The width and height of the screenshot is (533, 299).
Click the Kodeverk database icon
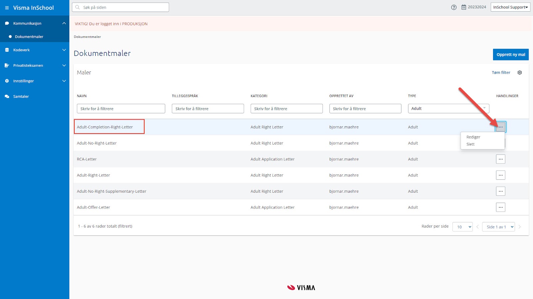(x=7, y=50)
